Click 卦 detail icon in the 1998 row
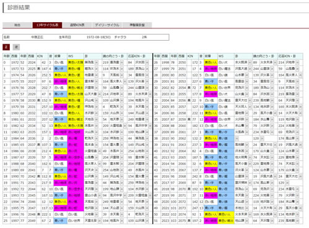309x228 pixels. [250, 62]
